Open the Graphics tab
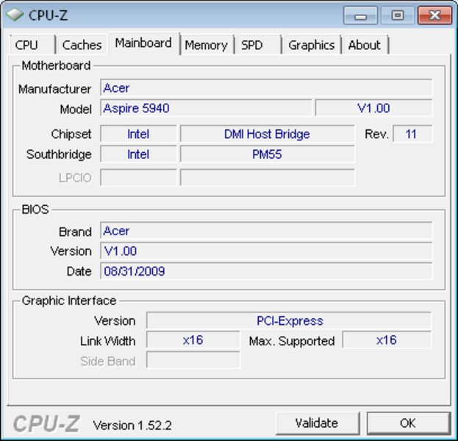Image resolution: width=458 pixels, height=441 pixels. click(312, 45)
